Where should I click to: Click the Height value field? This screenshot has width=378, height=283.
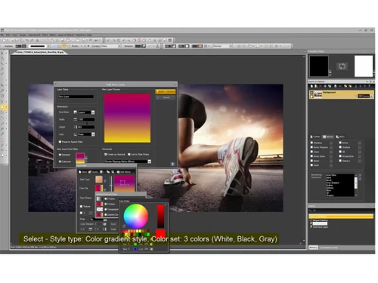click(86, 127)
